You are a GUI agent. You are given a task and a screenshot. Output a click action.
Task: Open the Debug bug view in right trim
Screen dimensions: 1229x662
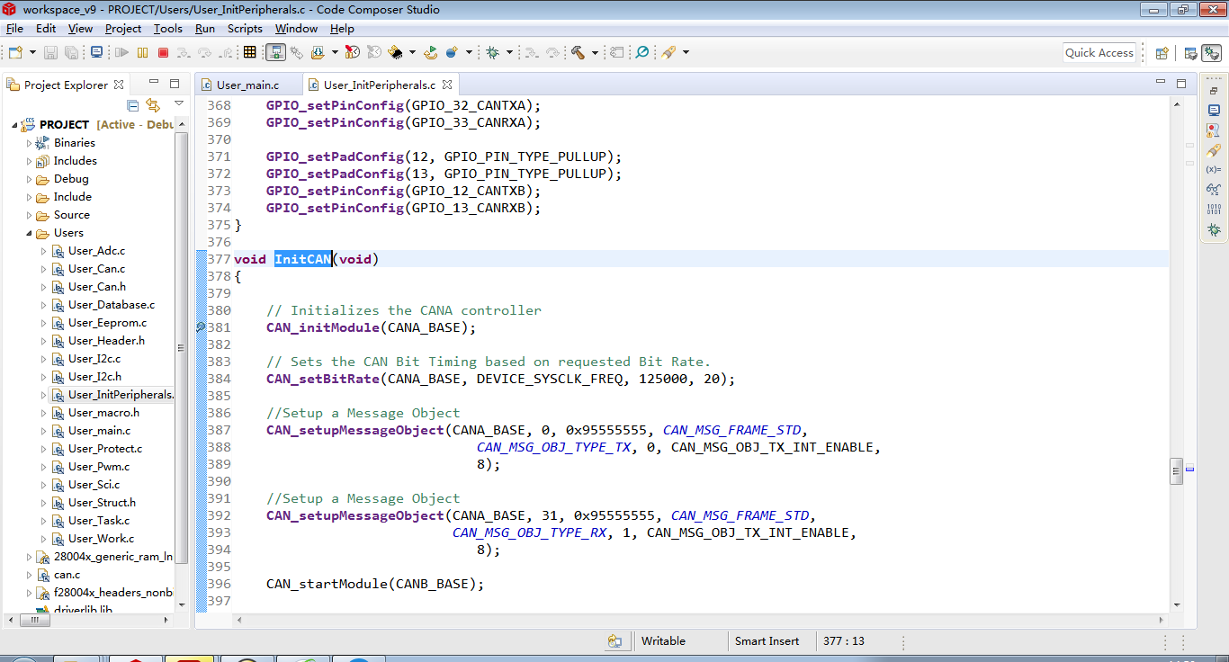(x=1214, y=230)
